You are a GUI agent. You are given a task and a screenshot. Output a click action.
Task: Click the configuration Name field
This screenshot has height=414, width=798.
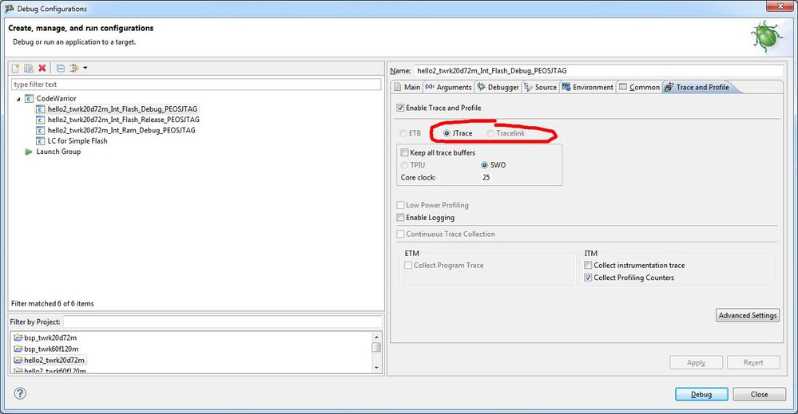coord(598,71)
